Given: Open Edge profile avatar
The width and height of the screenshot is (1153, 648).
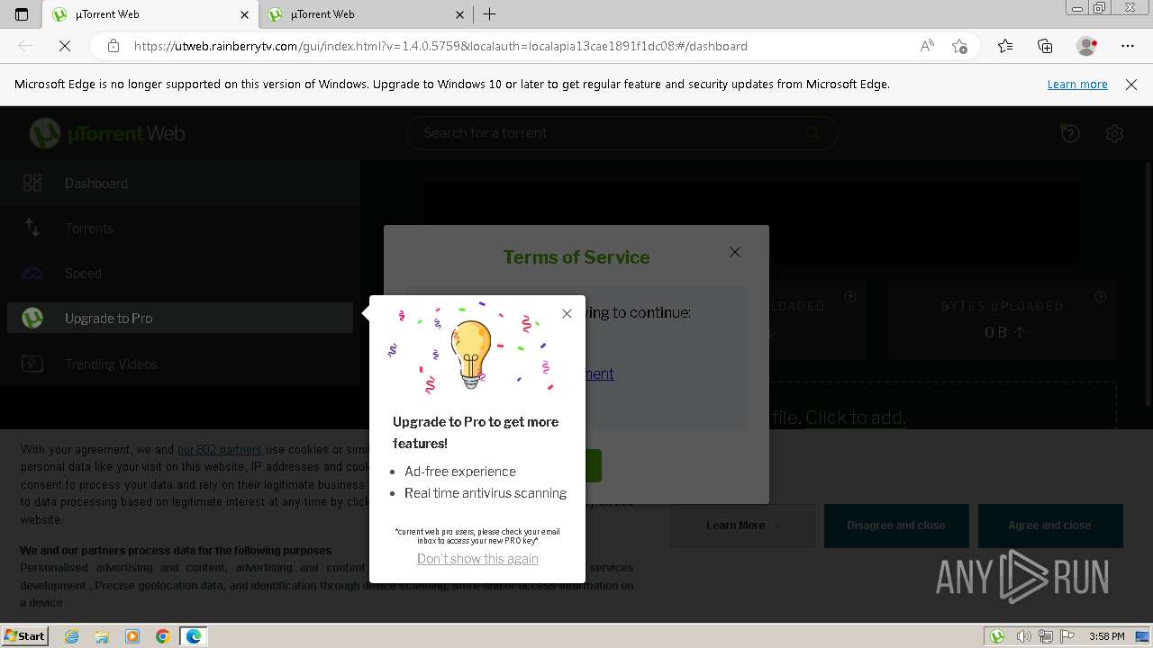Looking at the screenshot, I should [1086, 46].
